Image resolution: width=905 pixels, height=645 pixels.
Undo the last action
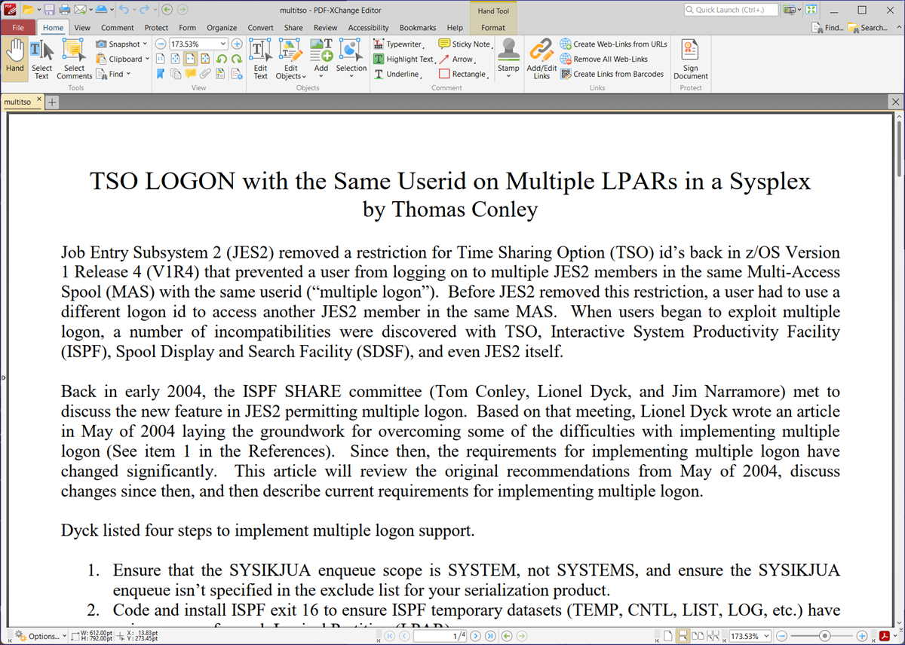(x=124, y=10)
